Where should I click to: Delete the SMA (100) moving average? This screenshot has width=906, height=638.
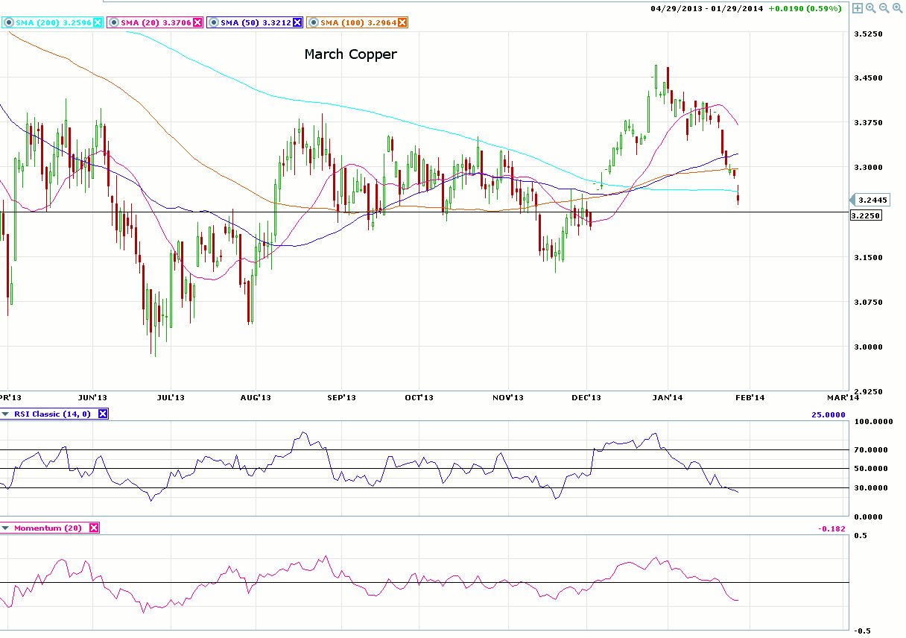[x=402, y=22]
